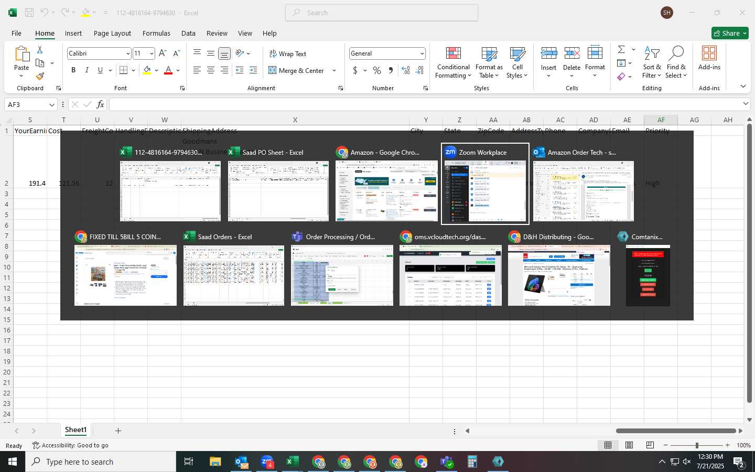This screenshot has height=472, width=755.
Task: Open the font size dropdown
Action: [152, 53]
